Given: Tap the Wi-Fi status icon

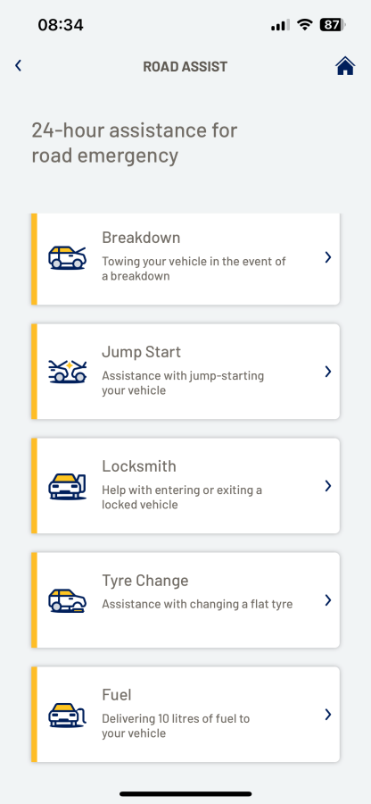Looking at the screenshot, I should (x=305, y=24).
